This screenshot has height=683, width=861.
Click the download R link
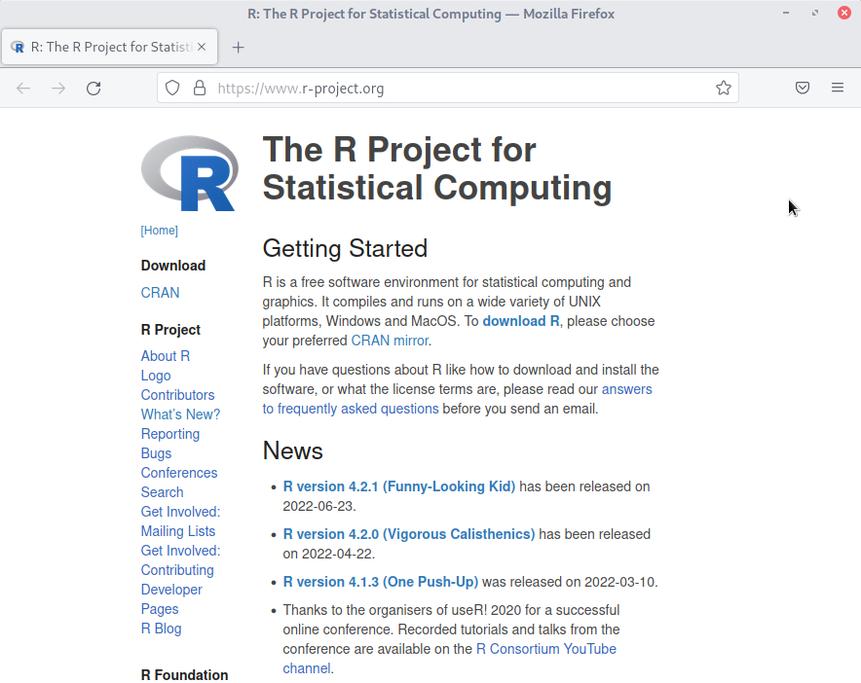point(520,321)
